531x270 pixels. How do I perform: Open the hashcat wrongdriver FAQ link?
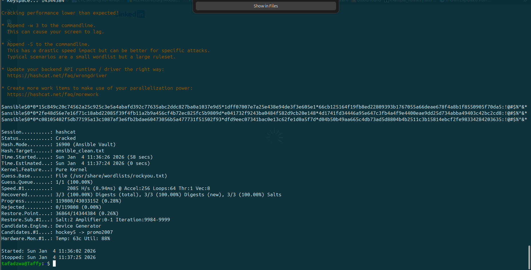tap(57, 76)
